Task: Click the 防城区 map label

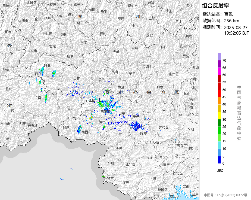Action: tap(162, 190)
